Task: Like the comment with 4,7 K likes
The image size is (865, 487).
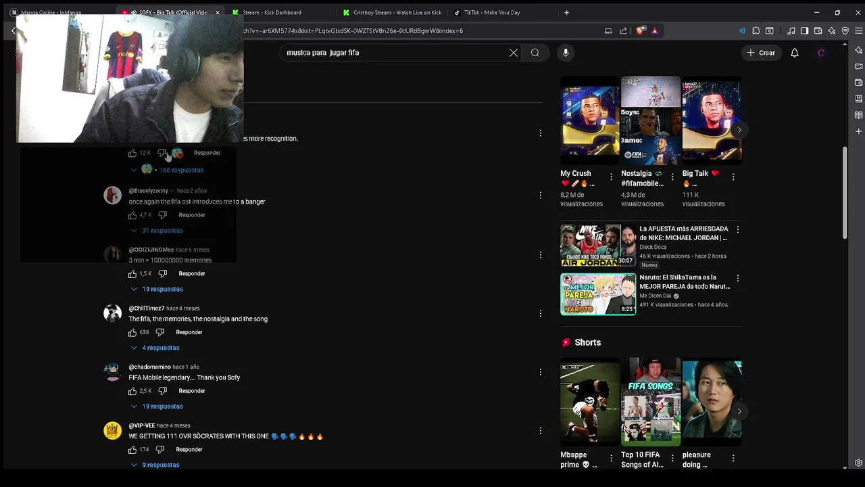Action: pyautogui.click(x=132, y=215)
